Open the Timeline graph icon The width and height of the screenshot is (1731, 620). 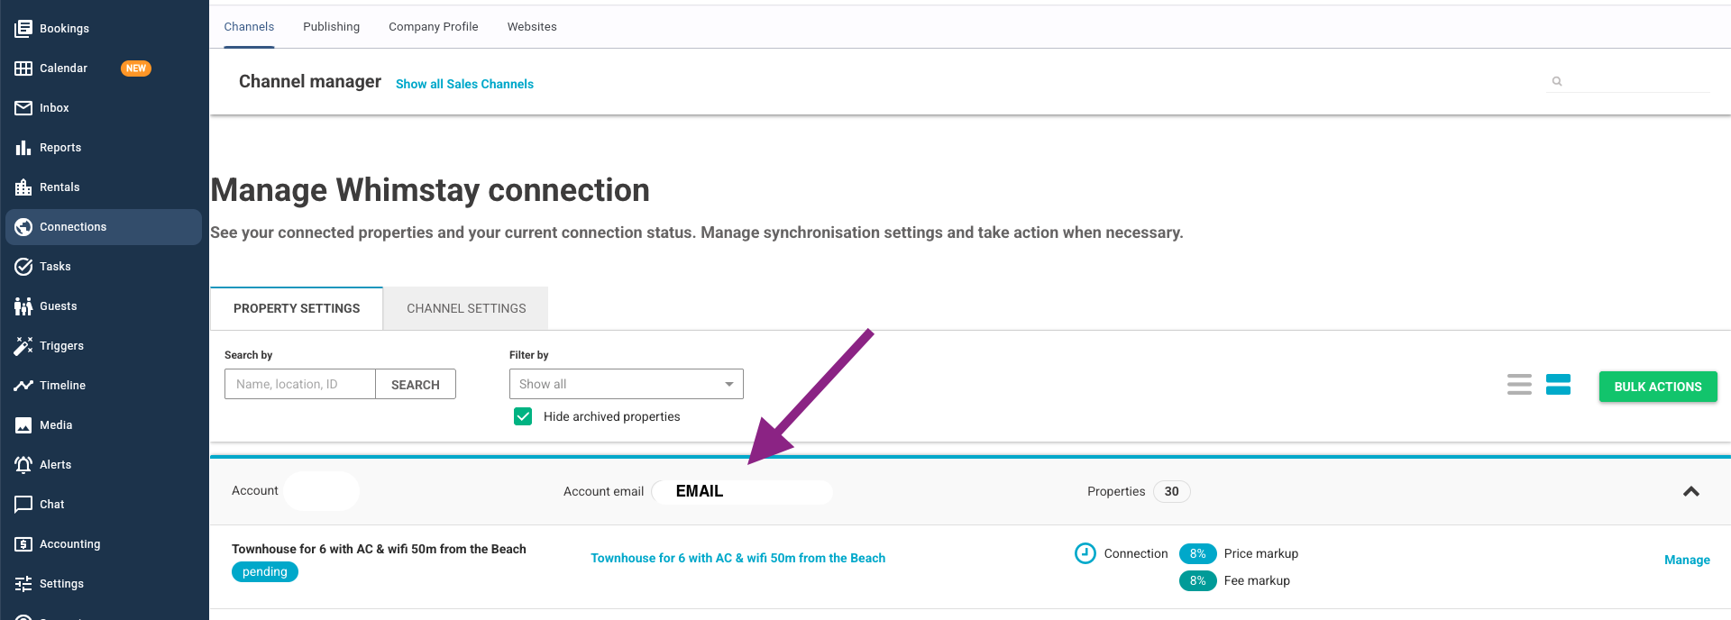click(x=23, y=386)
